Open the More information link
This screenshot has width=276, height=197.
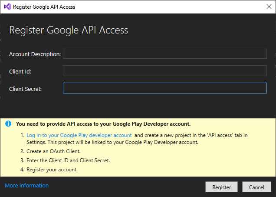pos(26,186)
